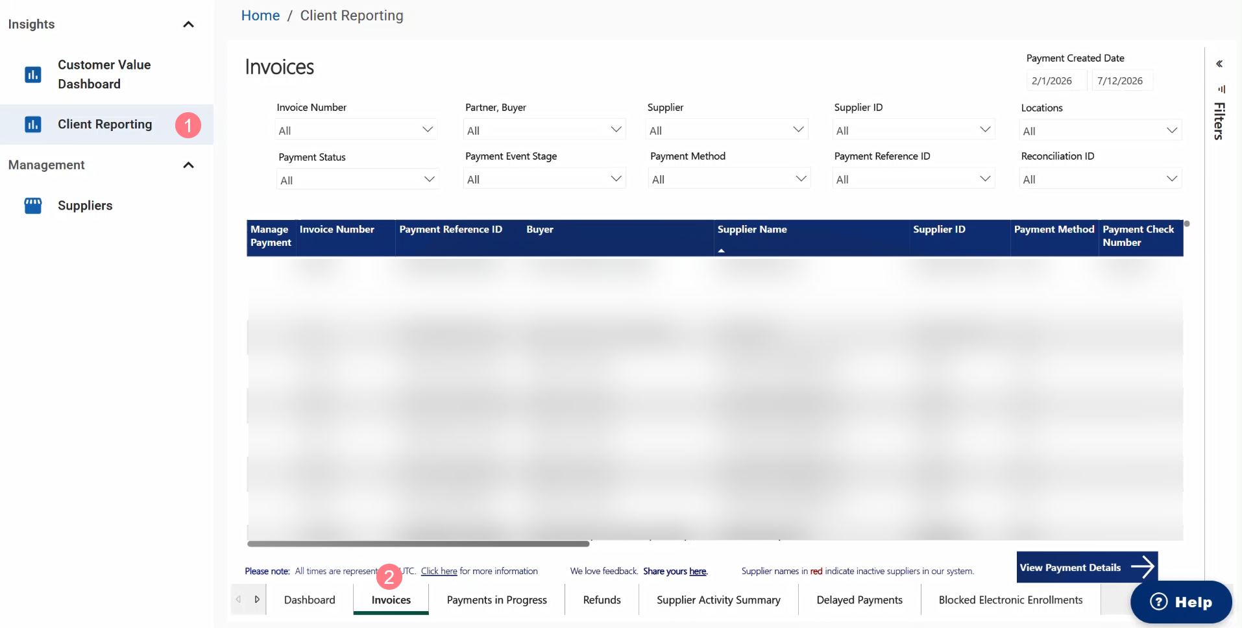Open the Payment Reference ID filter dropdown
The image size is (1242, 628).
coord(914,178)
